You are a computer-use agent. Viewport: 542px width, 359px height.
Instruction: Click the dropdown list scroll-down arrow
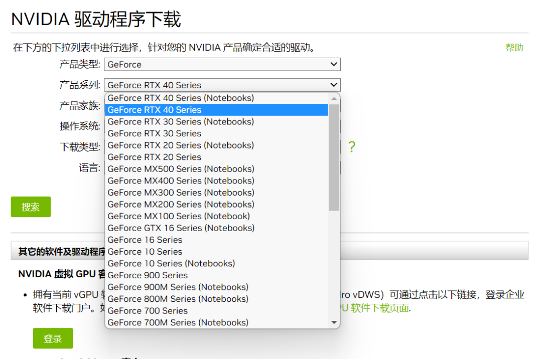point(334,322)
